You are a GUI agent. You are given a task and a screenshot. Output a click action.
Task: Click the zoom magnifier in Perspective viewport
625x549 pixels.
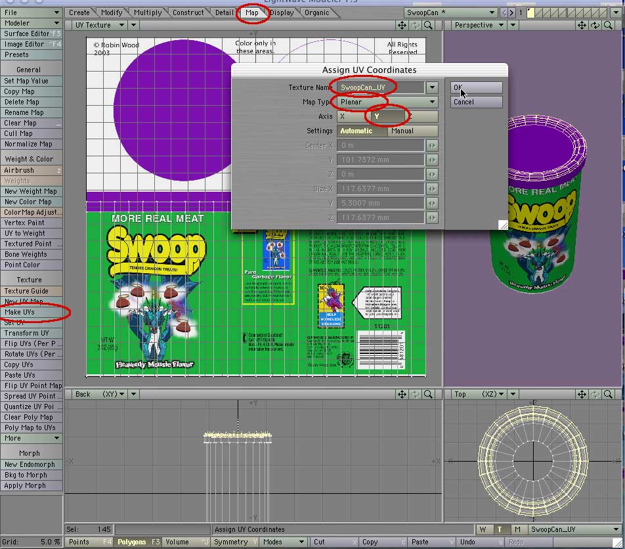pos(608,26)
